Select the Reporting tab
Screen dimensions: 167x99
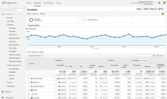pyautogui.click(x=37, y=3)
